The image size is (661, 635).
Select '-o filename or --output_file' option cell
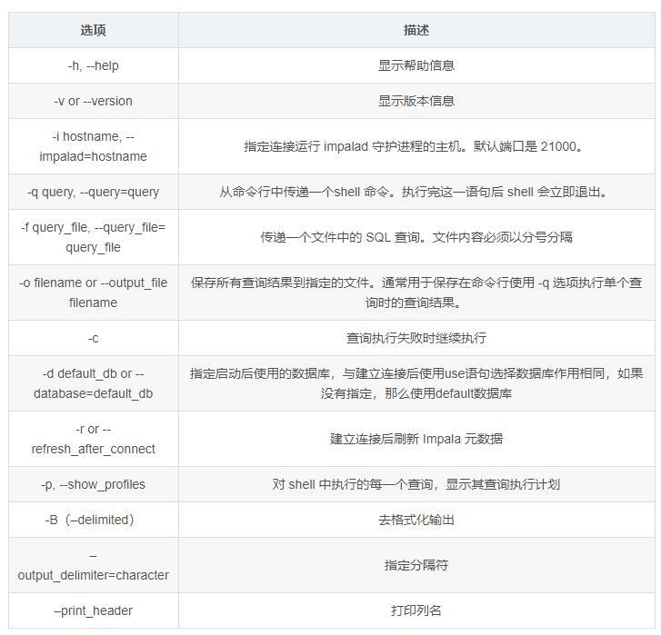(93, 293)
